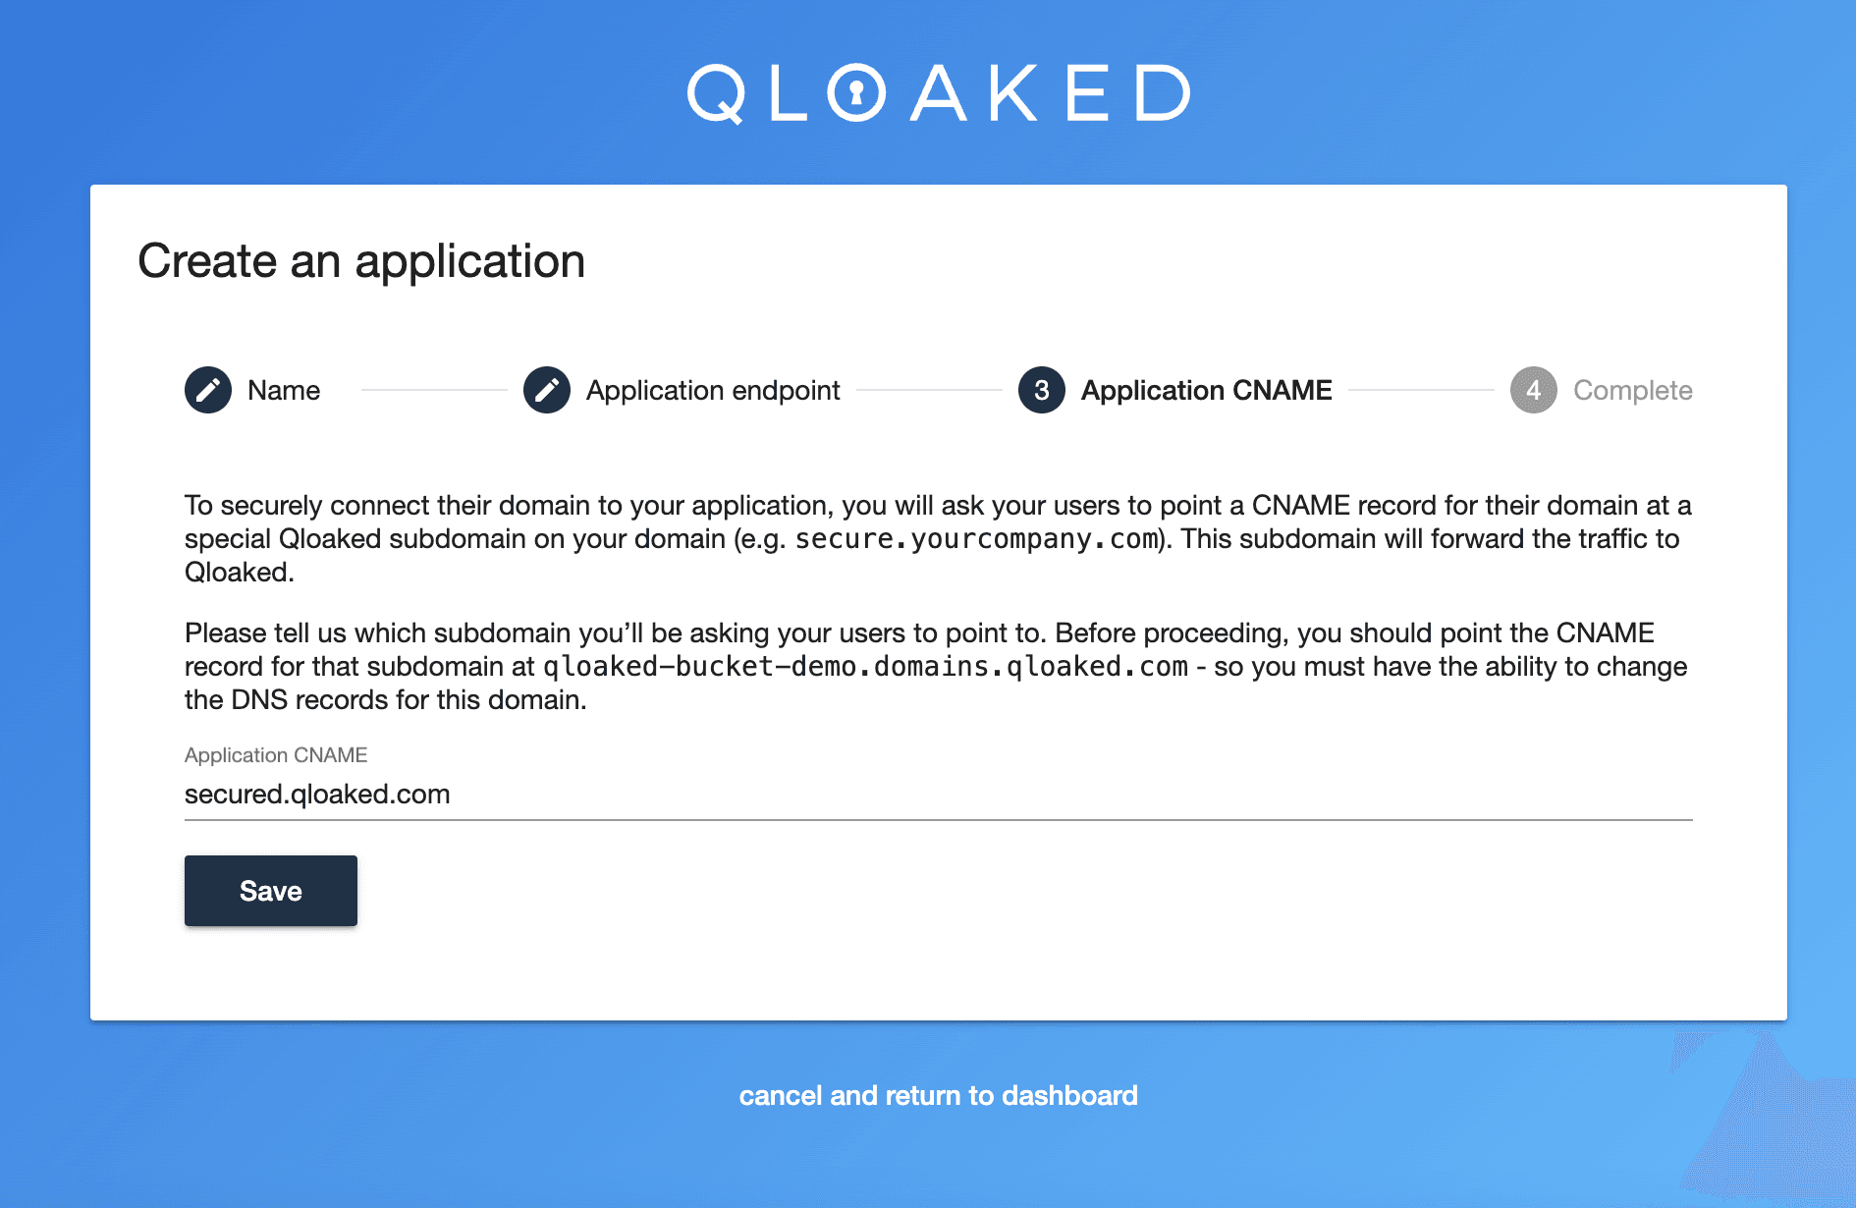1856x1208 pixels.
Task: Select the Application CNAME step label
Action: pos(1206,391)
